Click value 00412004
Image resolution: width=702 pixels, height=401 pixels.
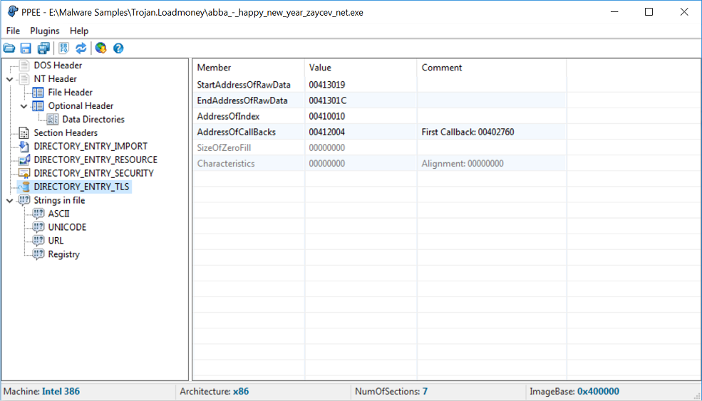tap(327, 132)
